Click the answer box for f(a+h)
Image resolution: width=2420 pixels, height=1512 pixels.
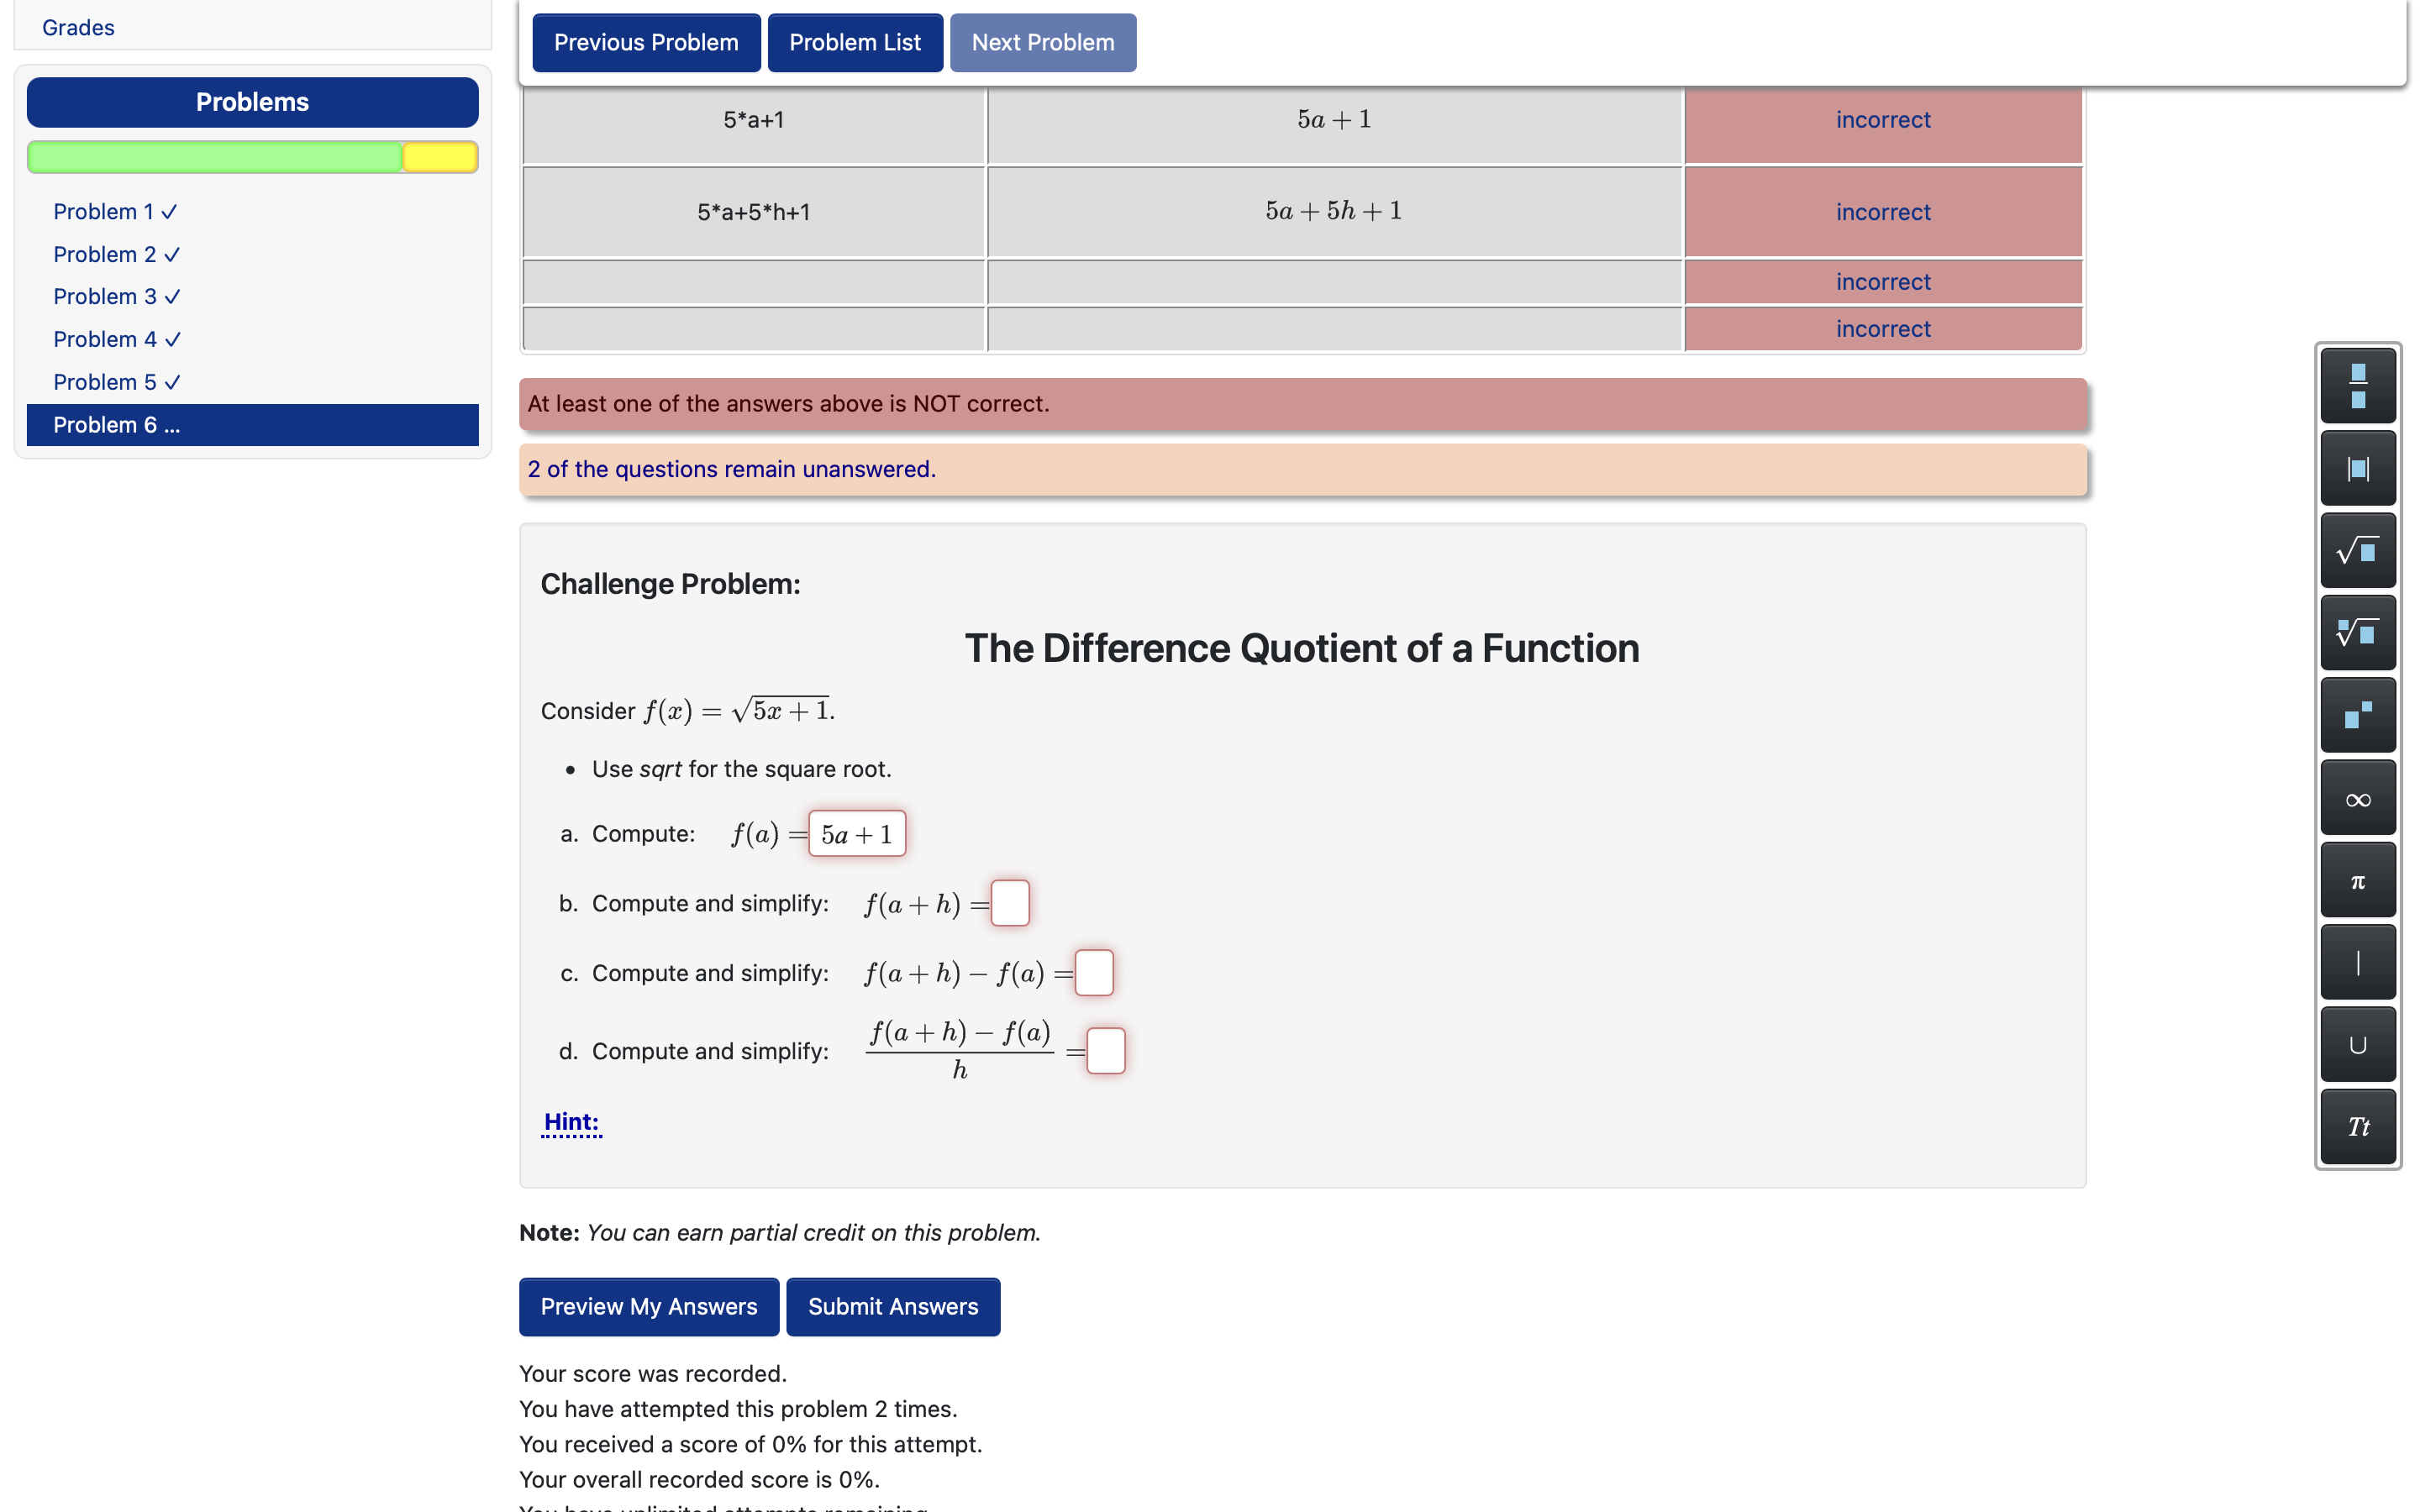[1011, 902]
